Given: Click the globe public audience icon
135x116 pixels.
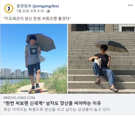Looking at the screenshot, I should 48,11.
